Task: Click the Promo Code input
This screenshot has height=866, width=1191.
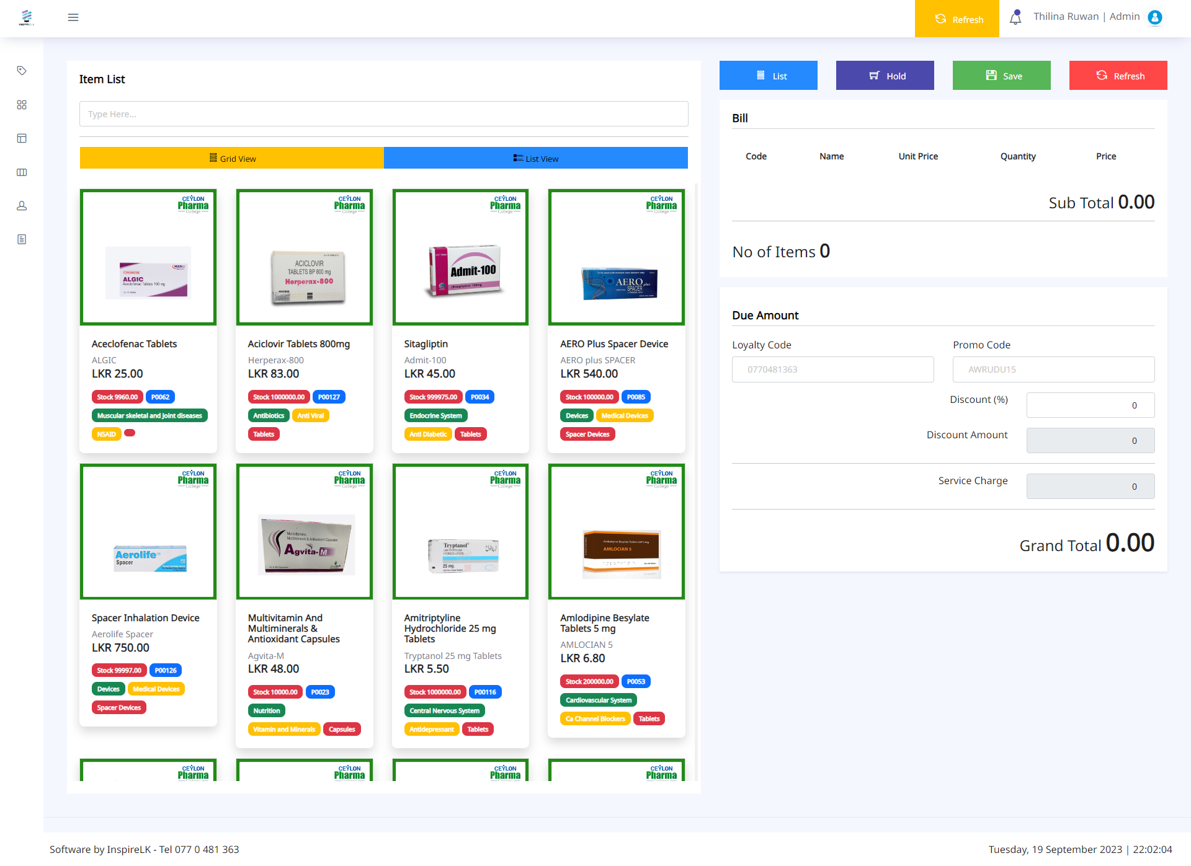Action: point(1054,369)
